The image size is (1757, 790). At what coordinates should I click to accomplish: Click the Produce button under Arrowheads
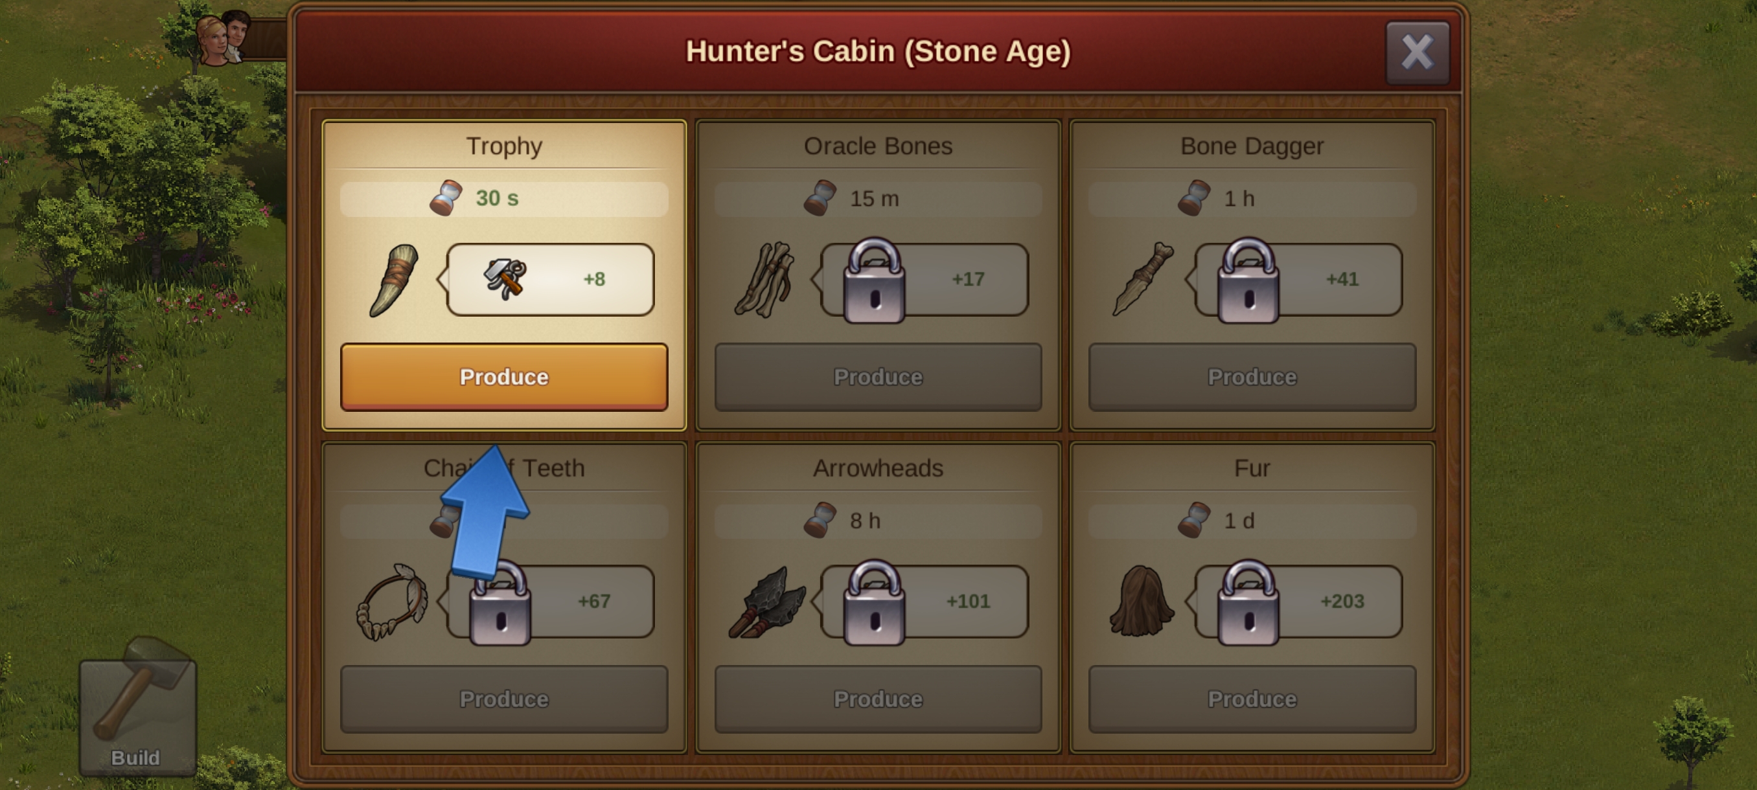point(878,699)
